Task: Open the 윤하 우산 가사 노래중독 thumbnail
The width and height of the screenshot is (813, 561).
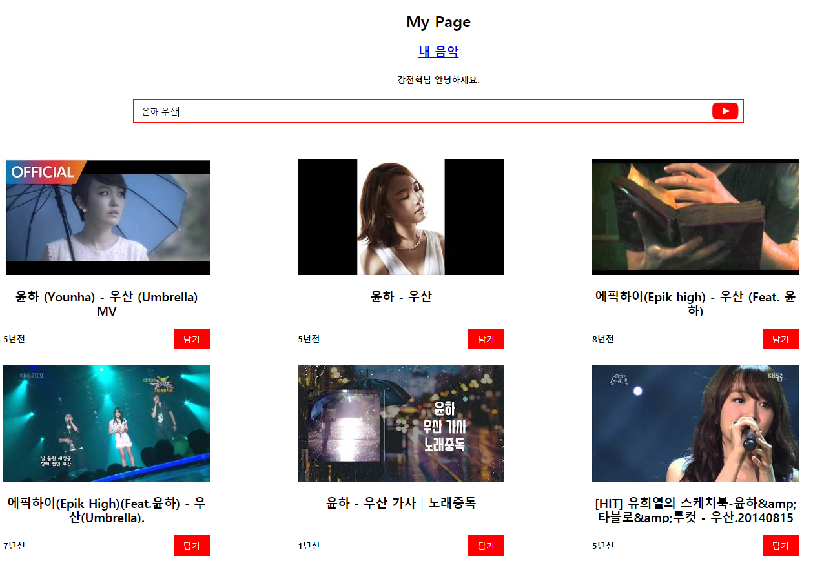Action: [x=401, y=423]
